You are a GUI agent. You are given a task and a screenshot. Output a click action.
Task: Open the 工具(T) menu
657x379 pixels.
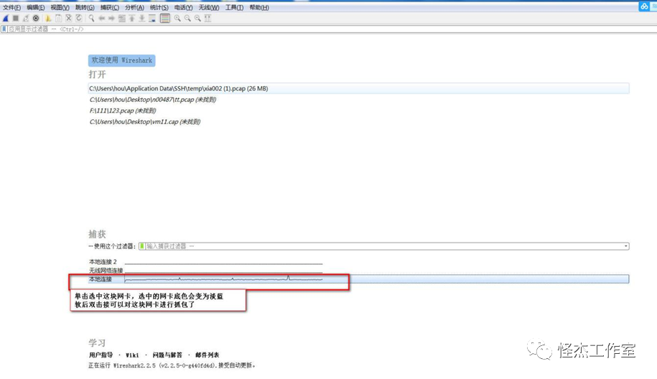click(234, 8)
